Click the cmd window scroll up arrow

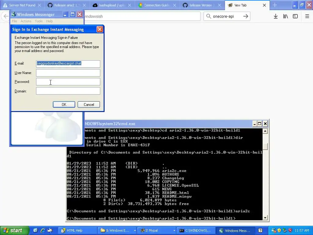[265, 131]
